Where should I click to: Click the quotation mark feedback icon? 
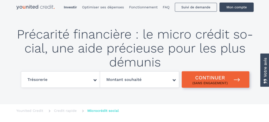pyautogui.click(x=265, y=82)
